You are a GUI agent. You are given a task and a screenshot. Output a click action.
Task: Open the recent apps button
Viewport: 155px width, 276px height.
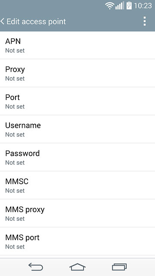point(119,267)
